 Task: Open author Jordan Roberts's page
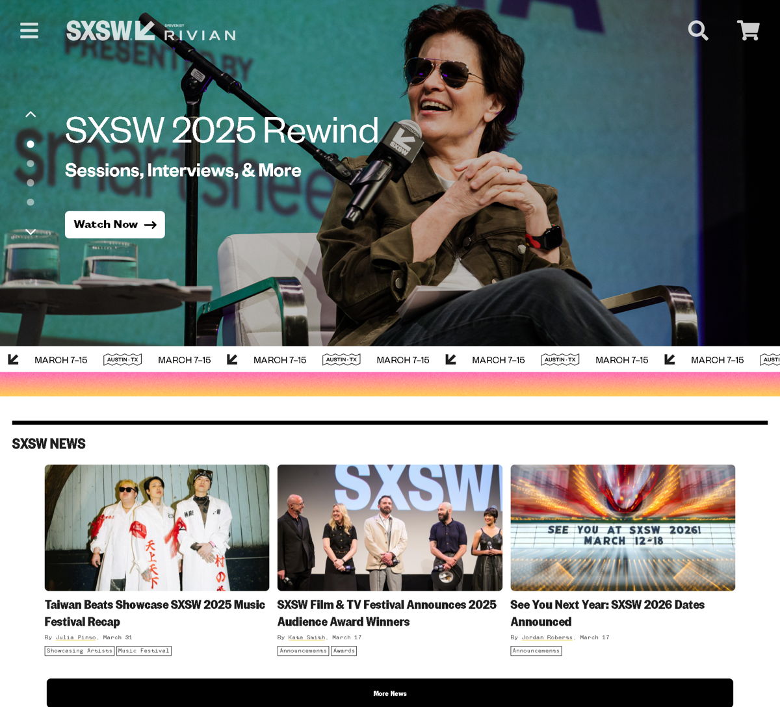click(x=547, y=637)
